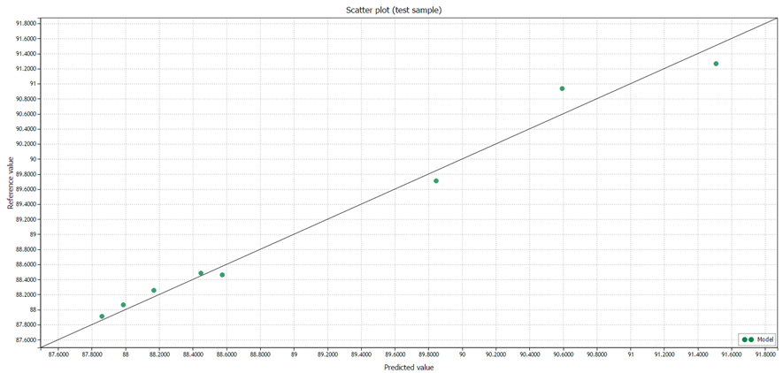Screen dimensions: 783x373
Task: Select the data point near predicted 88.57
Action: [x=222, y=275]
